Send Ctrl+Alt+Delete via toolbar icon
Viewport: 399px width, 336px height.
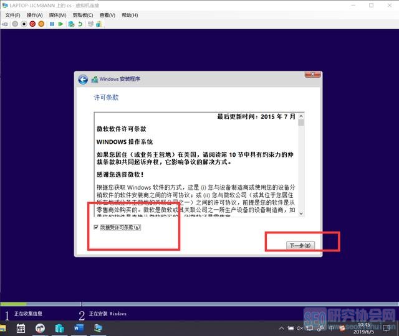pos(5,24)
